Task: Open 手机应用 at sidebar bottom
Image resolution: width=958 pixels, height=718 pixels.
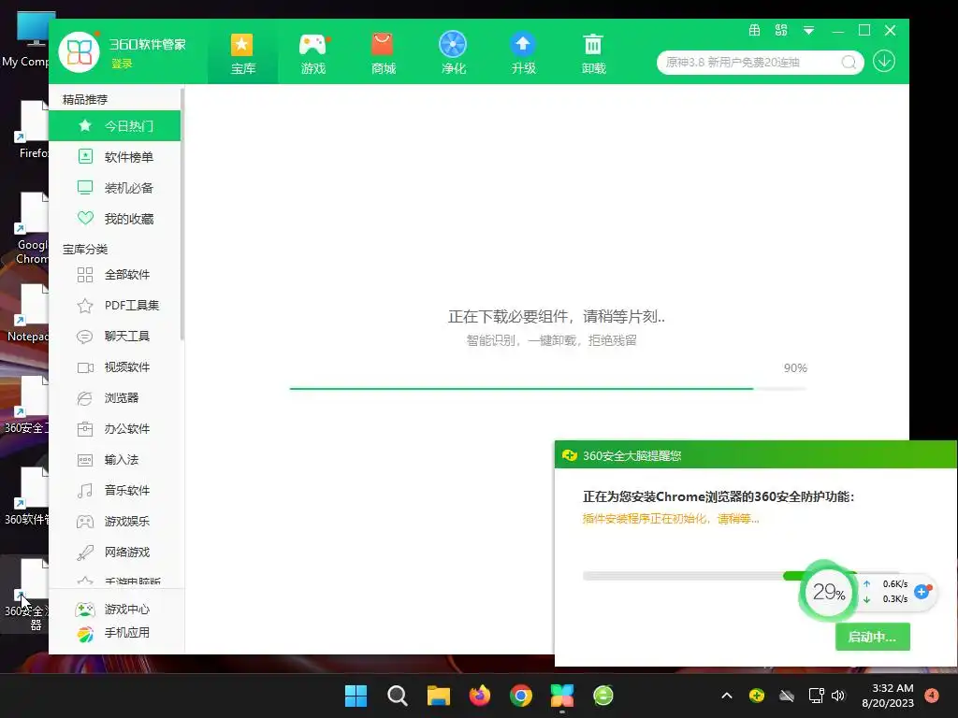Action: pyautogui.click(x=112, y=633)
